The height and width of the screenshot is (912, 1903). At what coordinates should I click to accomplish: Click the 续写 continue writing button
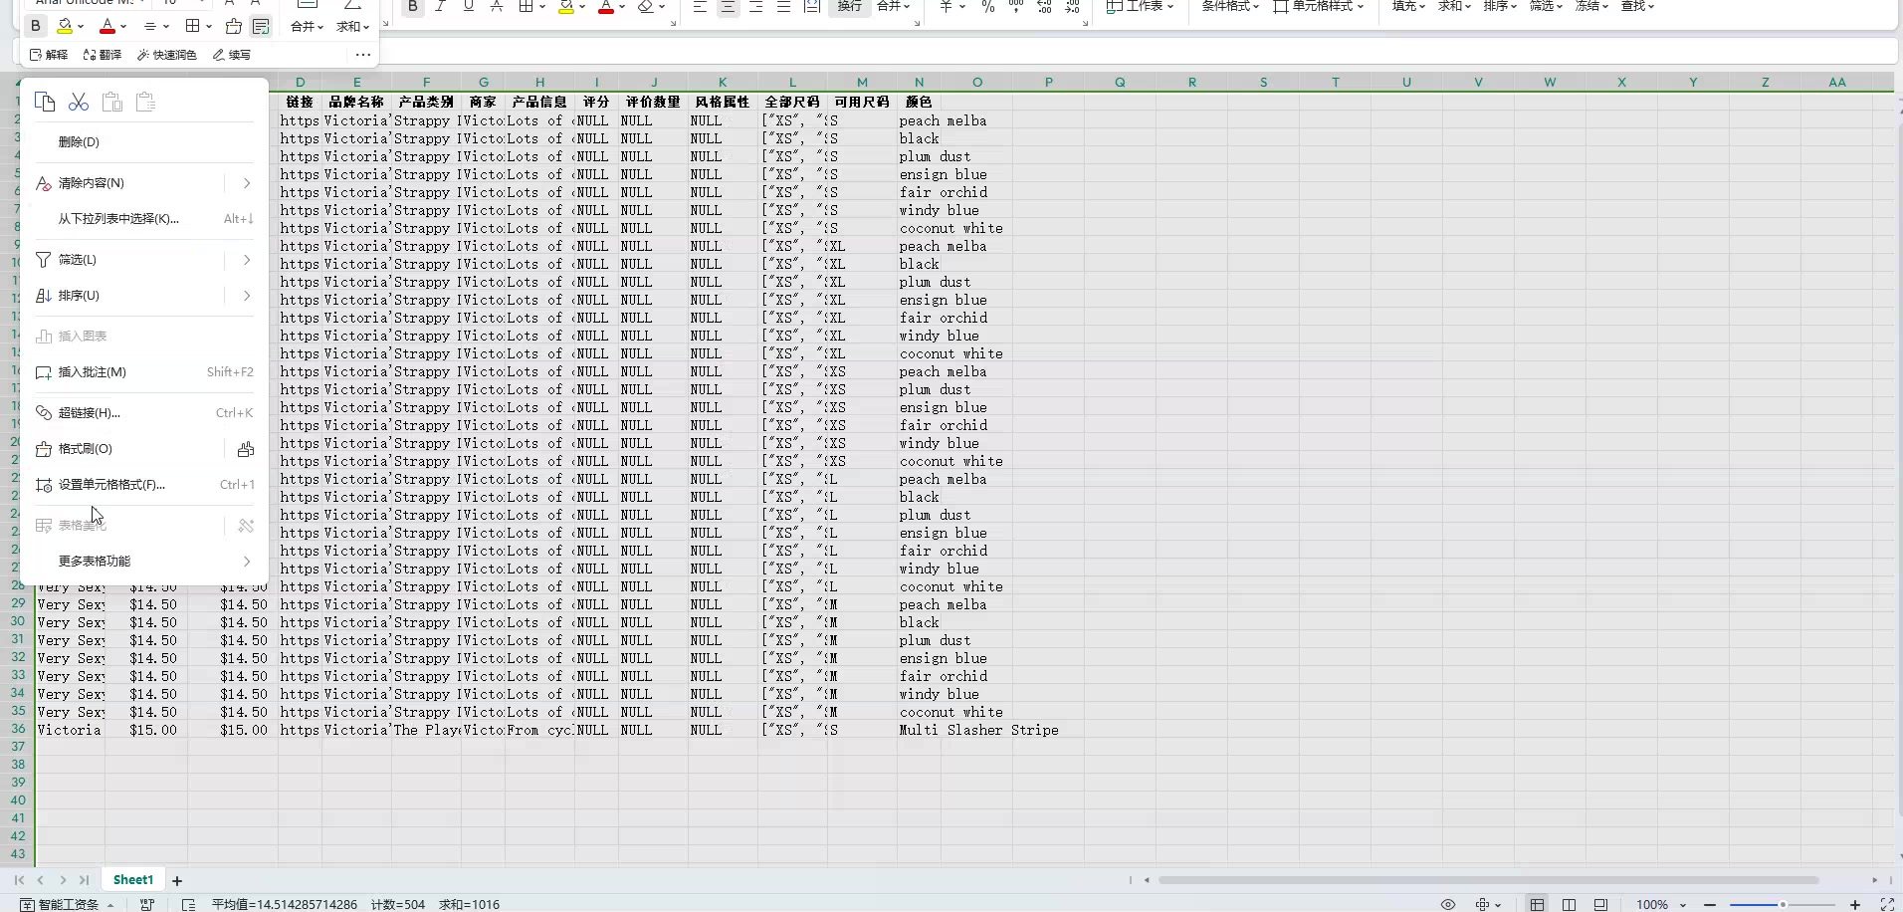coord(232,55)
